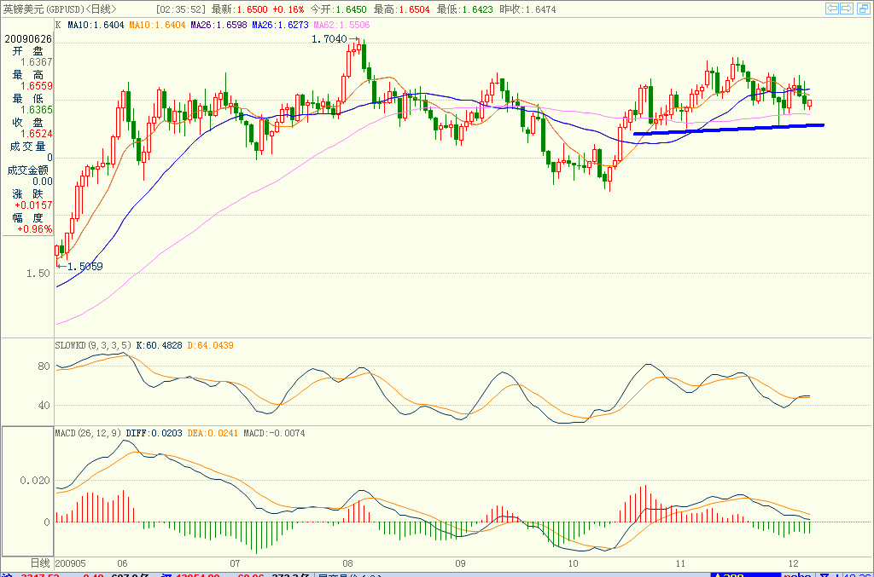Viewport: 874px width, 577px height.
Task: Click the side panel high value 1.6559
Action: [x=36, y=86]
